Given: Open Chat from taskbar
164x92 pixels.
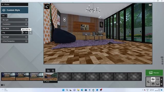Looking at the screenshot, I should click(75, 90).
